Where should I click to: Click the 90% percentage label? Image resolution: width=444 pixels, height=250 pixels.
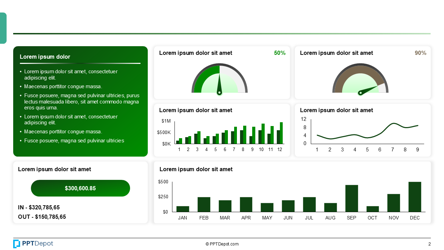click(x=421, y=53)
